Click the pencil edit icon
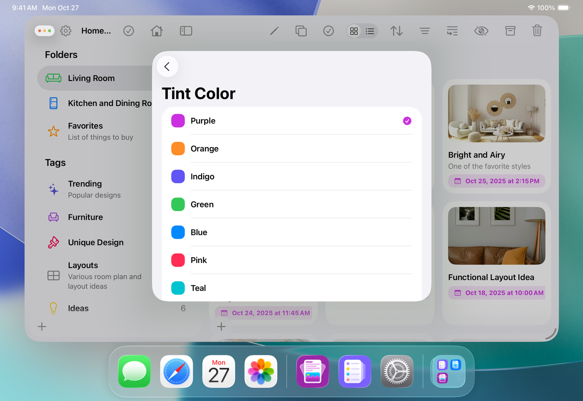 274,31
